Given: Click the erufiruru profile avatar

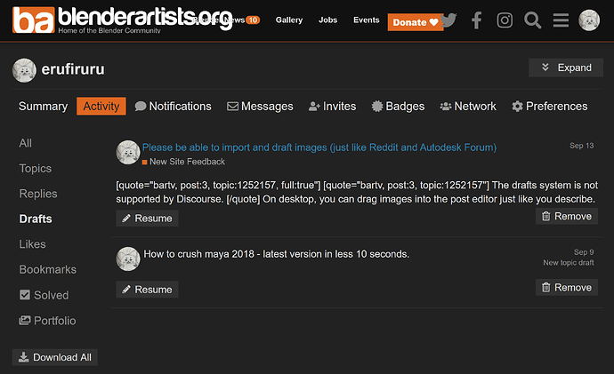Looking at the screenshot, I should click(24, 70).
